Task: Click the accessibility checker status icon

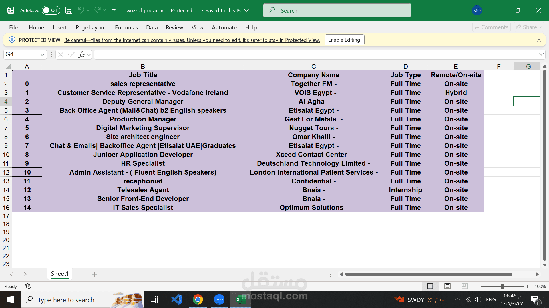Action: point(28,286)
